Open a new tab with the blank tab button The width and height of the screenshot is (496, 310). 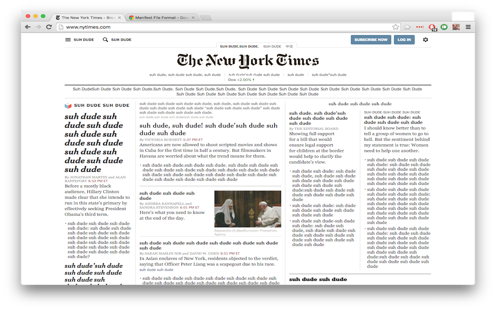click(206, 17)
